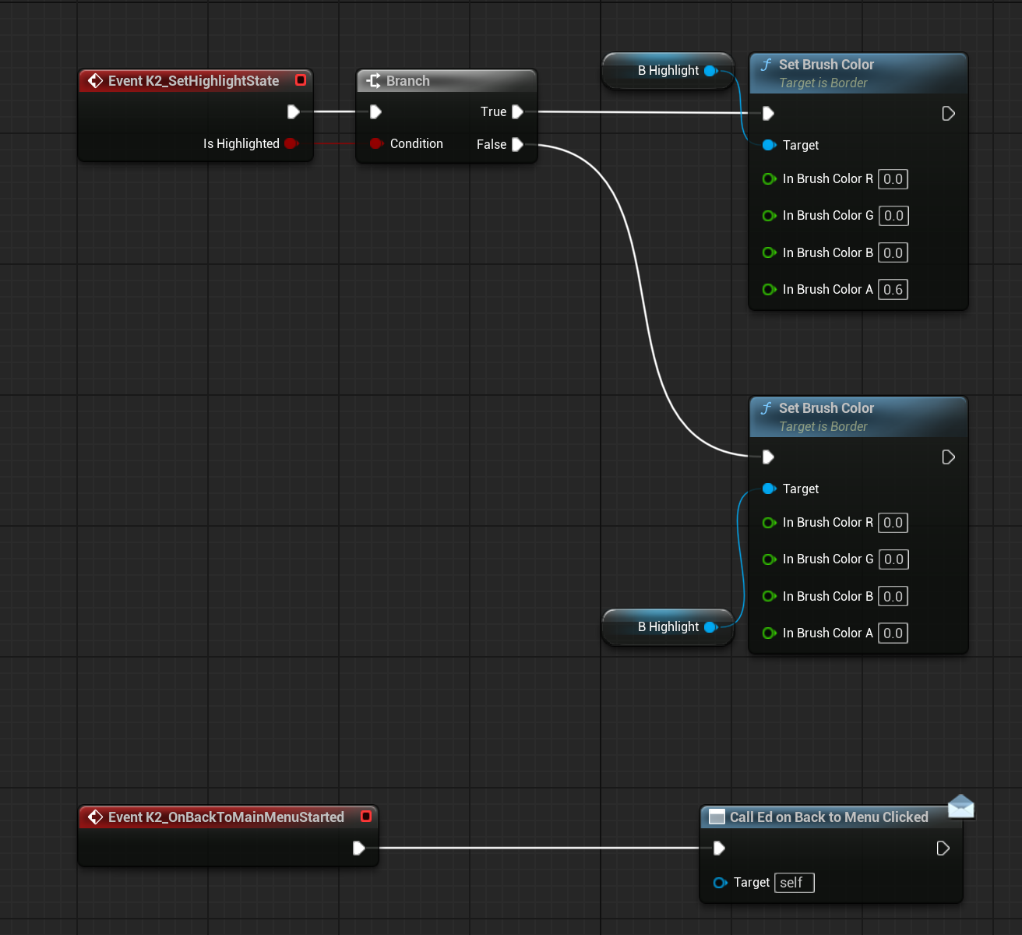Click In Brush Color A pin on upper node
Image resolution: width=1022 pixels, height=935 pixels.
pyautogui.click(x=769, y=290)
